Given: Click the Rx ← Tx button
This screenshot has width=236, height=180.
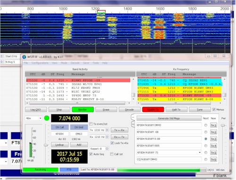Looking at the screenshot, I should 119,137.
